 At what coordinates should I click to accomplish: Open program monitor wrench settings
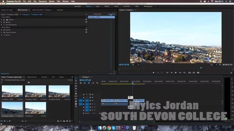tap(220, 65)
